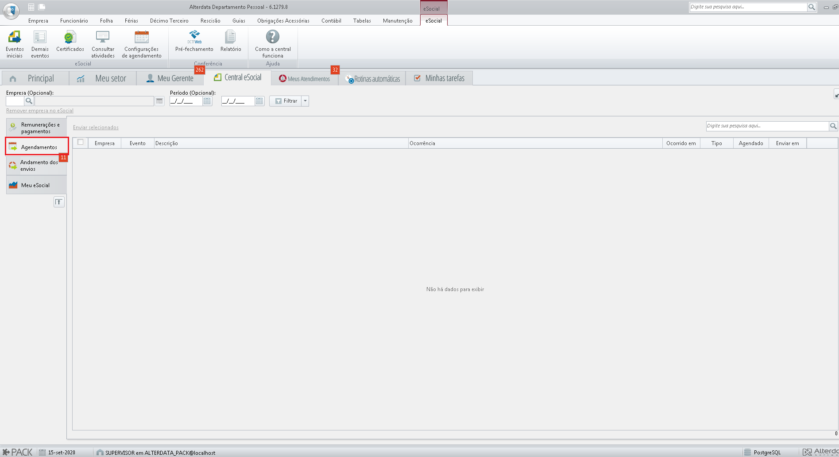This screenshot has width=839, height=457.
Task: Switch to the Meu Gerente tab
Action: coord(170,78)
